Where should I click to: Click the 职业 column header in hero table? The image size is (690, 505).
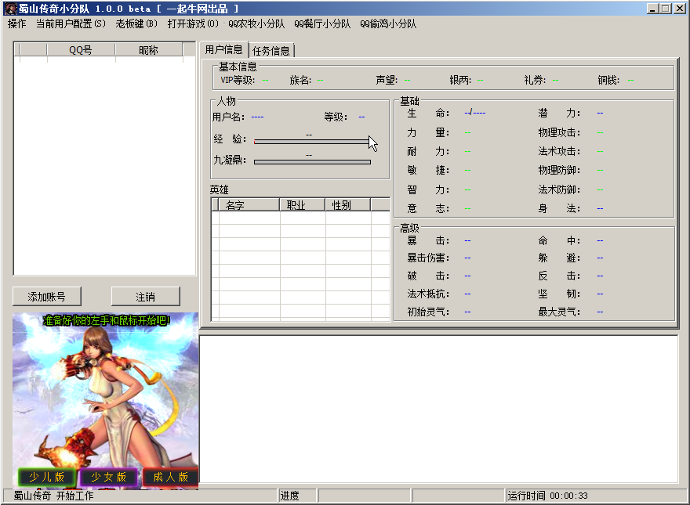coord(303,205)
